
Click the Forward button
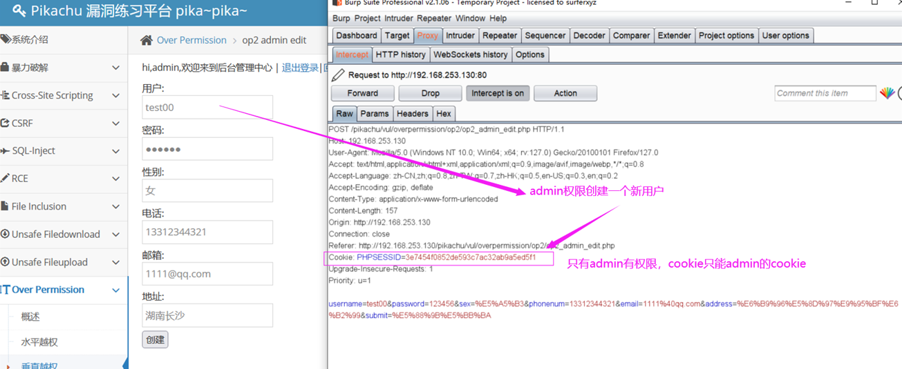click(x=363, y=93)
